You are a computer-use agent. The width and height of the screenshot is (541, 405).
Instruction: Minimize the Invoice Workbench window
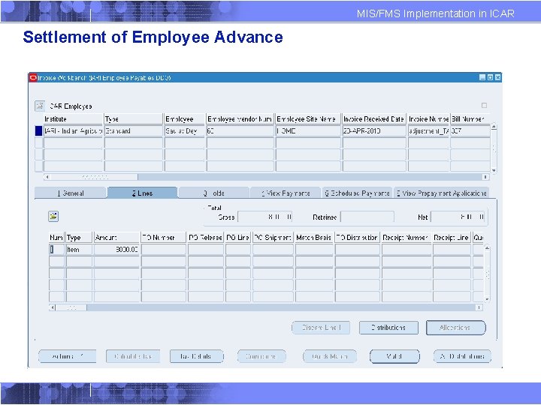482,77
